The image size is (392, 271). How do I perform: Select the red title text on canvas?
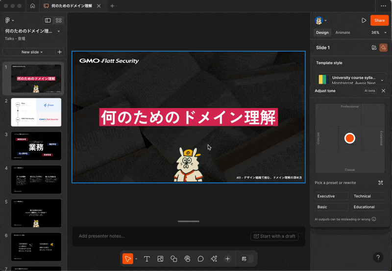[189, 117]
